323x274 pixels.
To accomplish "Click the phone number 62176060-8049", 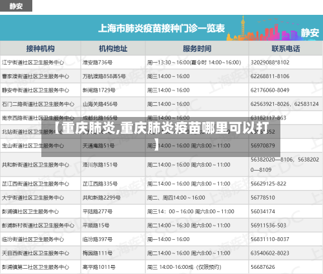I will pyautogui.click(x=270, y=90).
